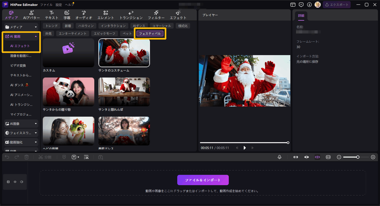Open the AIアバター tool tab
This screenshot has width=380, height=206.
(x=31, y=15)
